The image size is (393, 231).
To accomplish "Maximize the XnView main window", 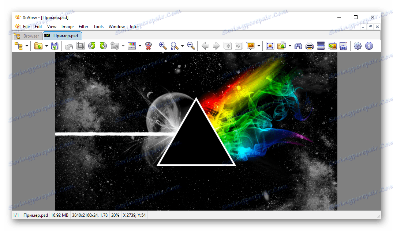I will (356, 17).
